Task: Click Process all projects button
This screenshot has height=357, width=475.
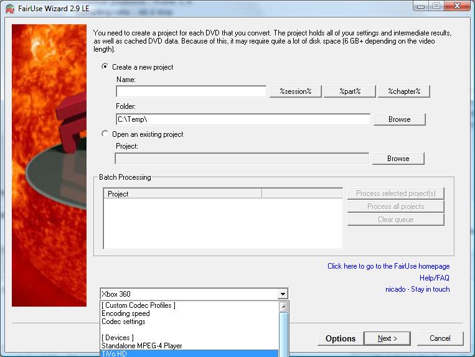Action: coord(396,206)
